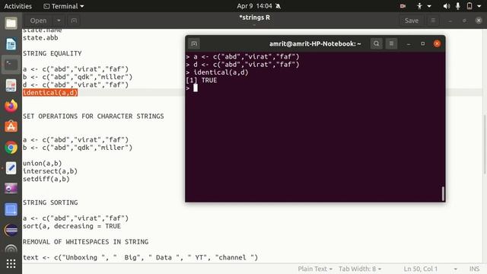This screenshot has width=487, height=274.
Task: Open the screenshot app icon in dock
Action: tap(11, 189)
